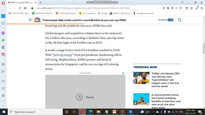Open the CNBC hamburger menu
Screen dimensions: 205x115
point(30,20)
